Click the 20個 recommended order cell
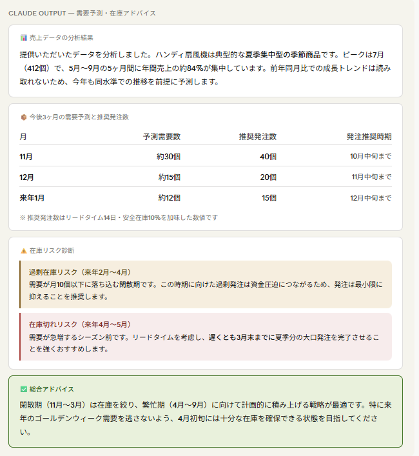419x456 pixels. 268,177
